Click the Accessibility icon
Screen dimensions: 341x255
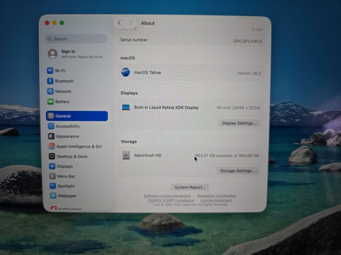pyautogui.click(x=51, y=126)
